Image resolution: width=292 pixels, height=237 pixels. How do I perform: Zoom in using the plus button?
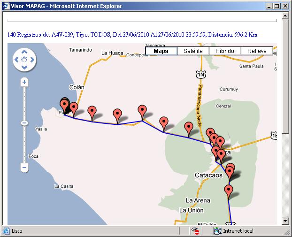tap(24, 82)
